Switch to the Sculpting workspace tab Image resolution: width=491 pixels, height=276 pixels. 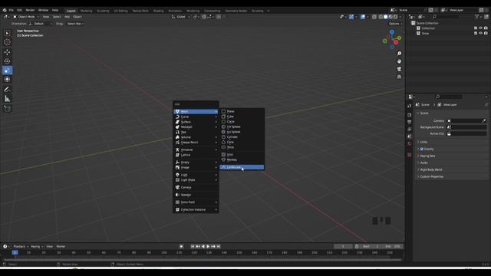103,11
